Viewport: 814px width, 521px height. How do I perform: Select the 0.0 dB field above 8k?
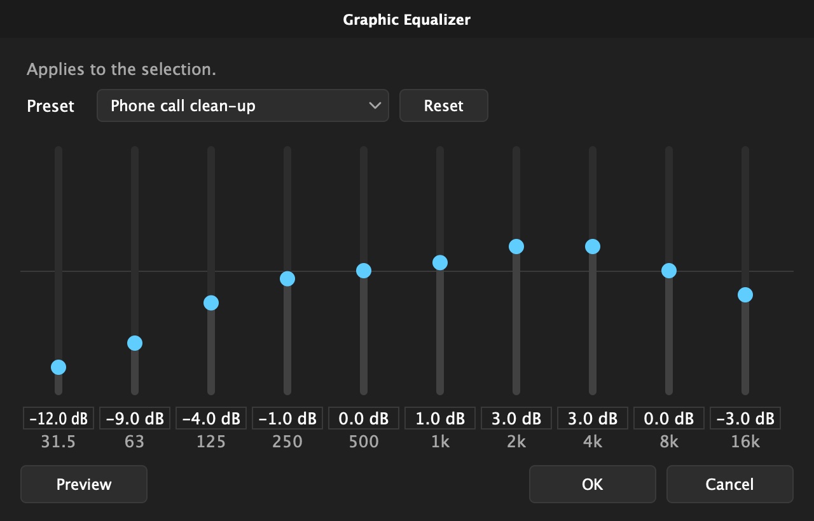[x=669, y=419]
